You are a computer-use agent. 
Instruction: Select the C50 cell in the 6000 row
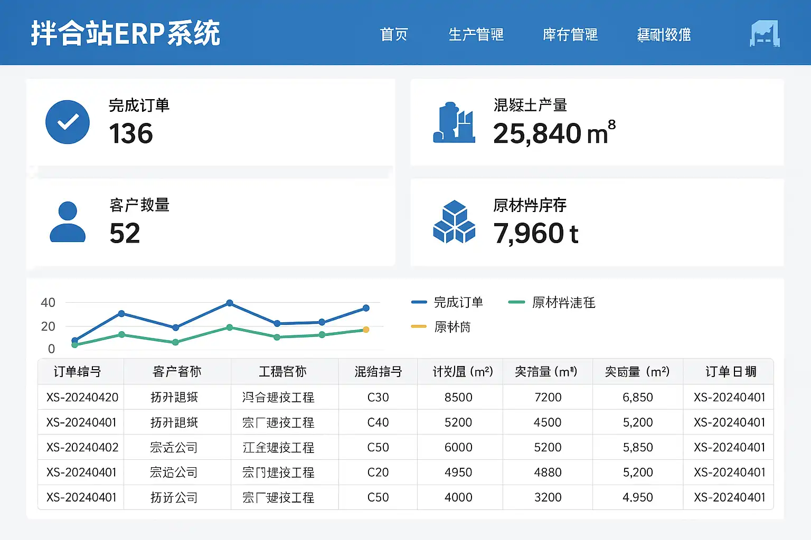378,447
